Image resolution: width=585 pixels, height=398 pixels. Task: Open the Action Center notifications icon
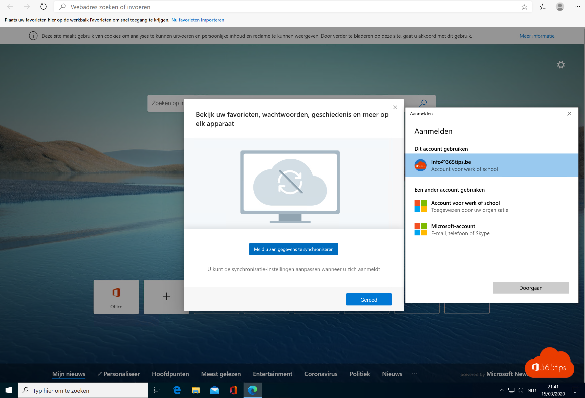click(x=575, y=390)
